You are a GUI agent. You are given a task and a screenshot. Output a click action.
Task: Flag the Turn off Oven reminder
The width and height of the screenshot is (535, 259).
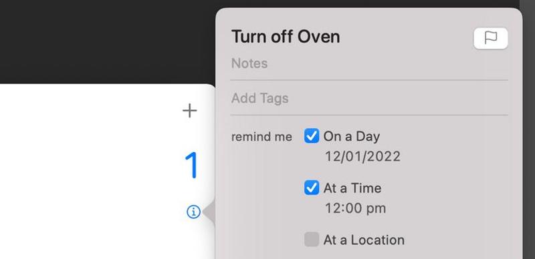tap(491, 38)
